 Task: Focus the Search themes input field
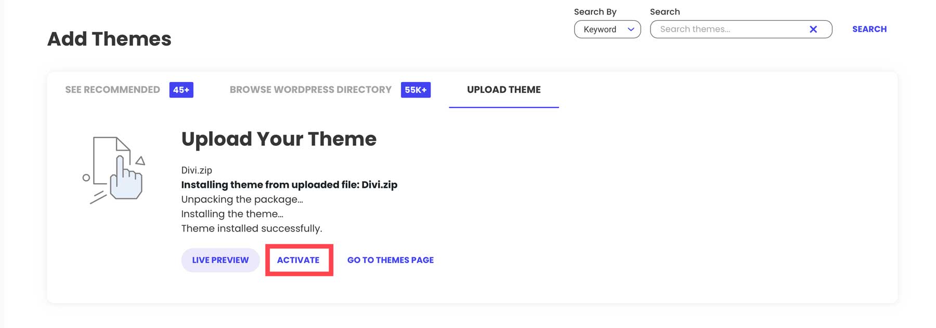pos(728,30)
